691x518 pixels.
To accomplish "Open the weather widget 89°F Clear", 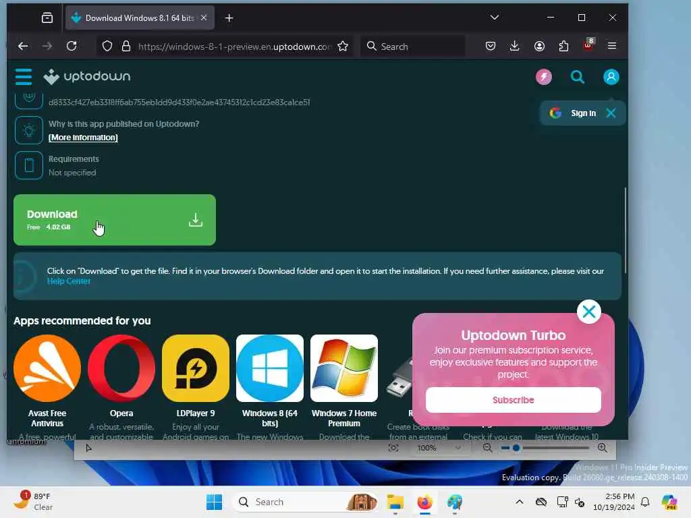I will [34, 501].
